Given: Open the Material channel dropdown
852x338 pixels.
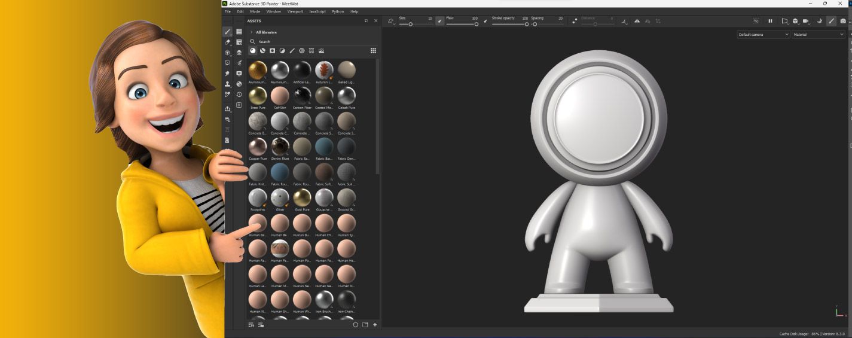Looking at the screenshot, I should click(819, 35).
